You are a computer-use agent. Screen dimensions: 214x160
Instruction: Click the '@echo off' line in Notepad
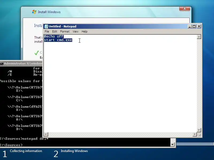pyautogui.click(x=54, y=36)
